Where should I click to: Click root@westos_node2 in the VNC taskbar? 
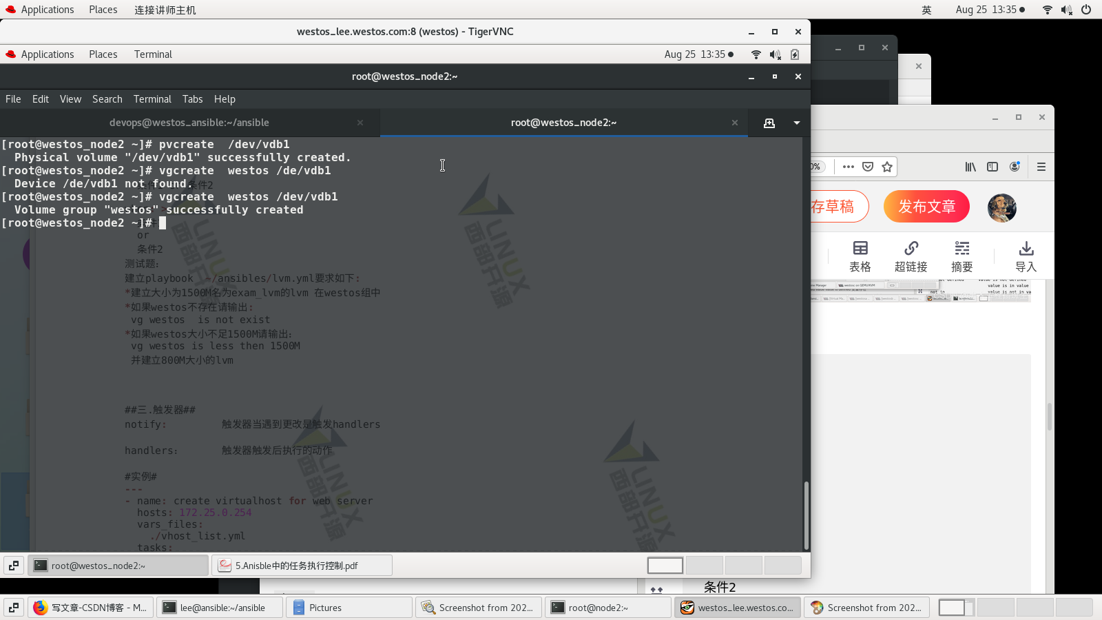point(118,566)
